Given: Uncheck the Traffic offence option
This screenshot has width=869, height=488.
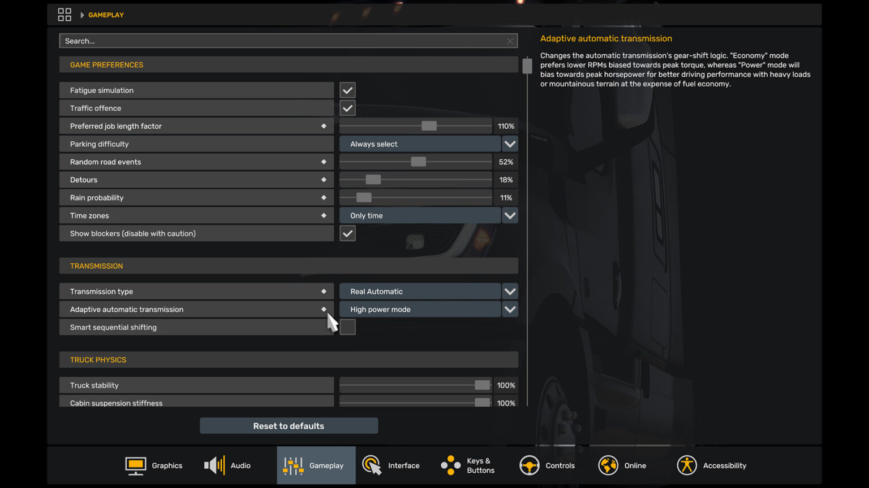Looking at the screenshot, I should (347, 108).
